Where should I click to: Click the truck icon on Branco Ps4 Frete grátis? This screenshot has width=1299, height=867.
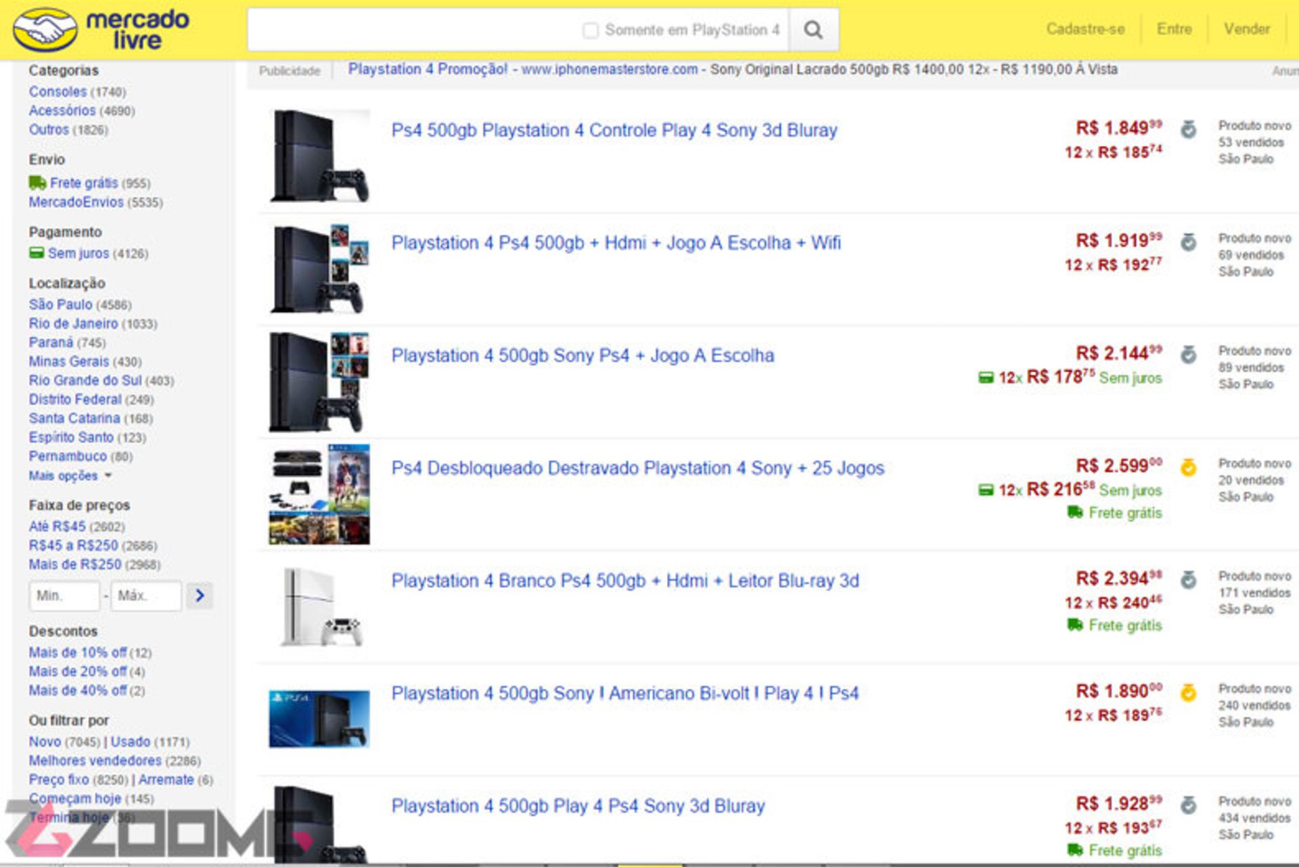point(1075,625)
